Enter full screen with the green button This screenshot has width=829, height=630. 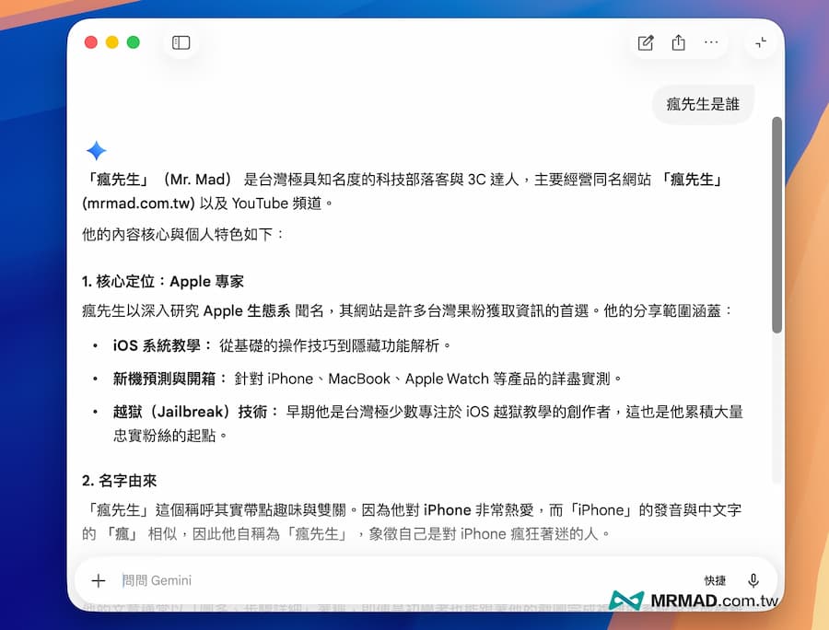tap(132, 42)
